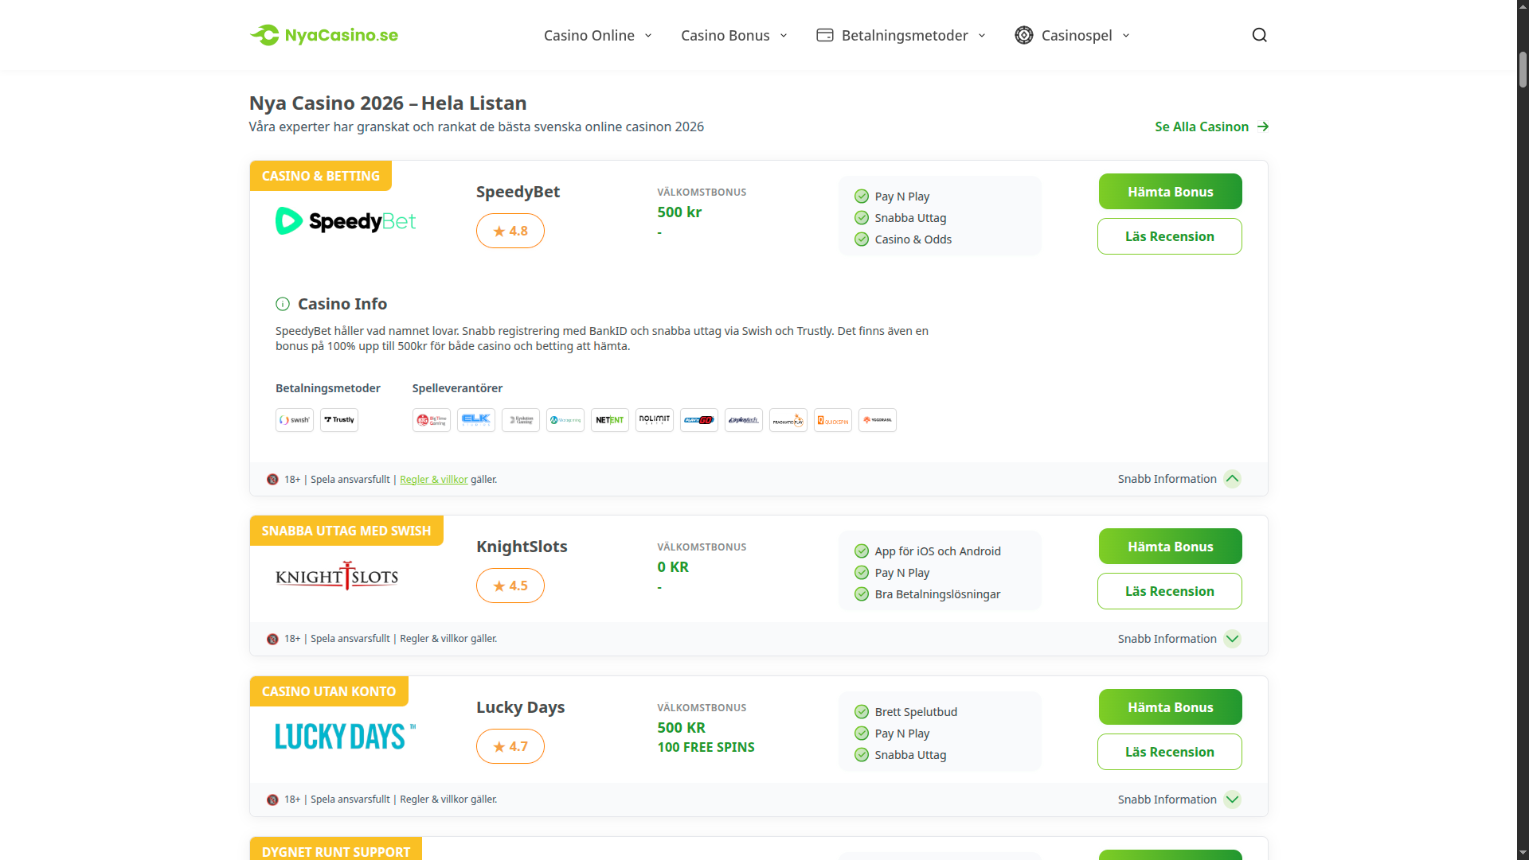Open the Betalningsmetoder menu
The height and width of the screenshot is (860, 1529).
[x=901, y=35]
